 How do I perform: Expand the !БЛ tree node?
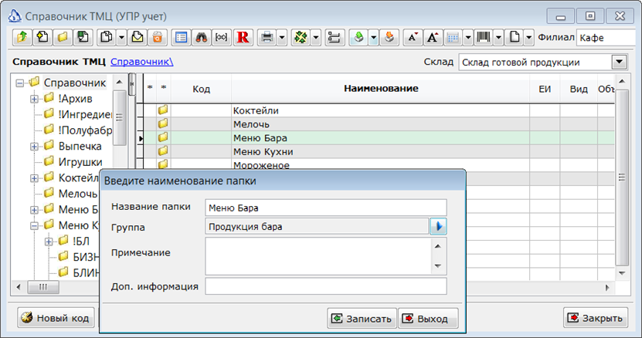49,242
